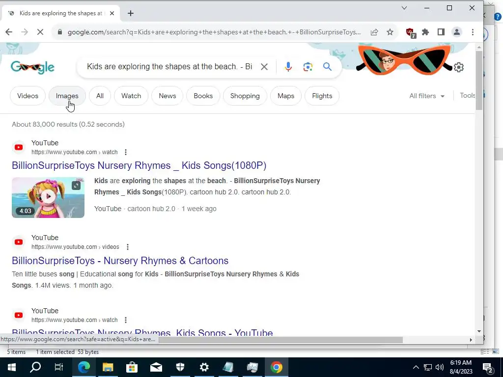Open the clock showing 6:19 AM
The height and width of the screenshot is (377, 503).
[461, 367]
